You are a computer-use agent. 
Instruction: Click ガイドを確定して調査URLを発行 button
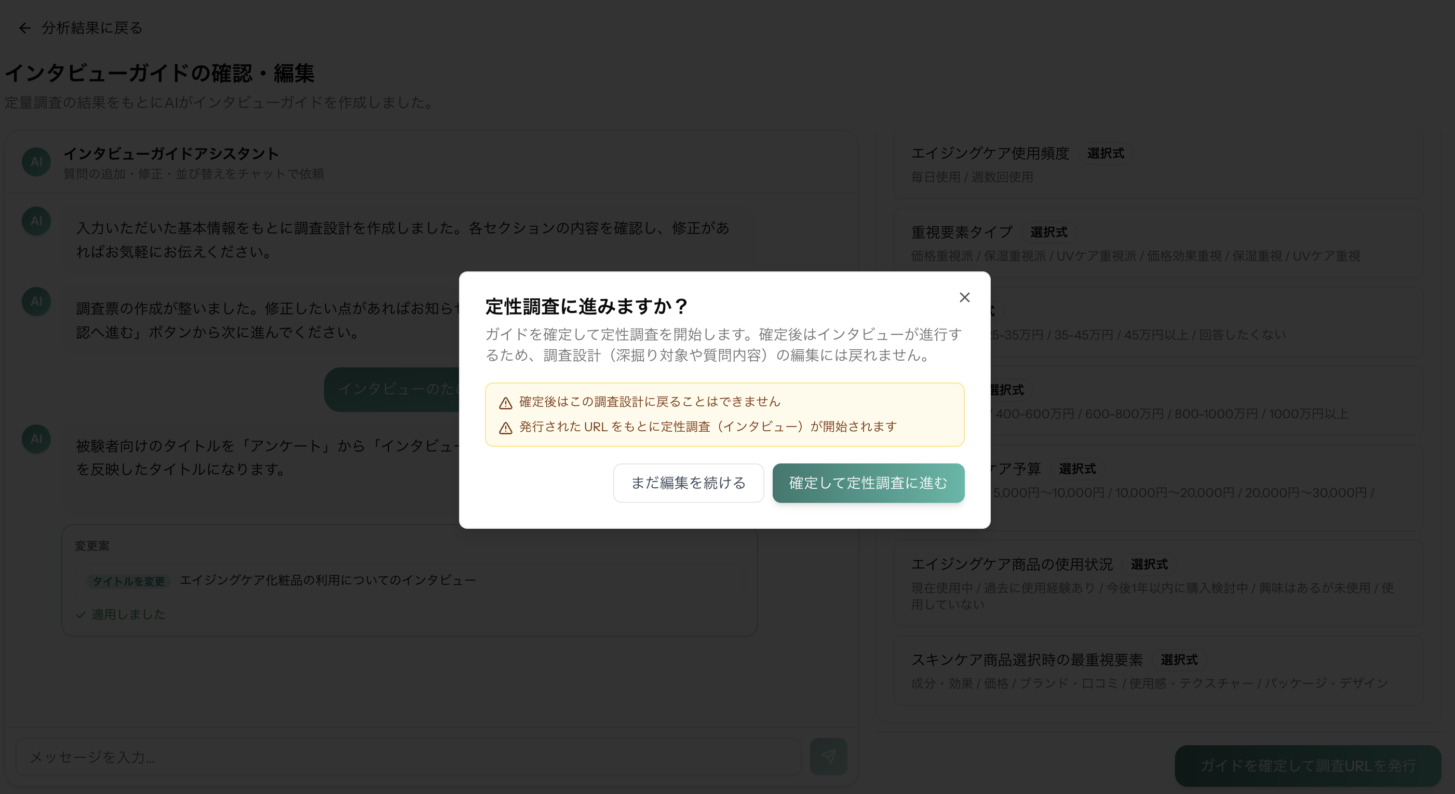(x=1308, y=765)
